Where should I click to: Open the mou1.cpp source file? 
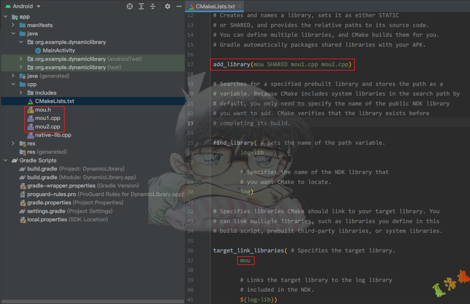point(47,118)
